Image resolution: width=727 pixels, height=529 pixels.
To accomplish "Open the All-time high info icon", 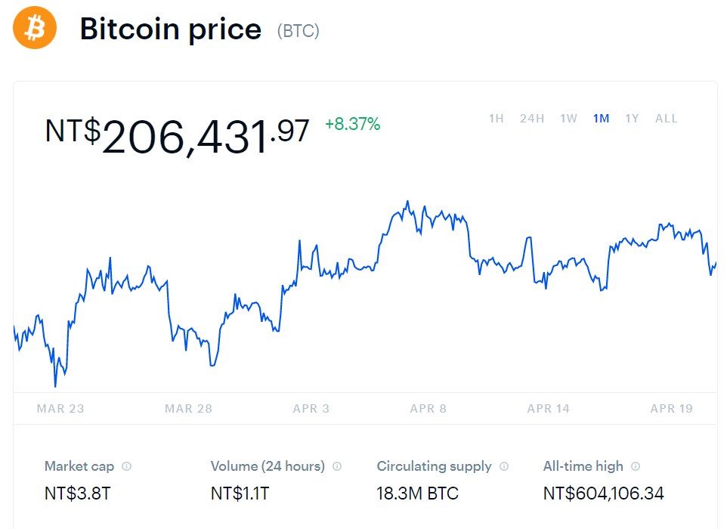I will [636, 466].
